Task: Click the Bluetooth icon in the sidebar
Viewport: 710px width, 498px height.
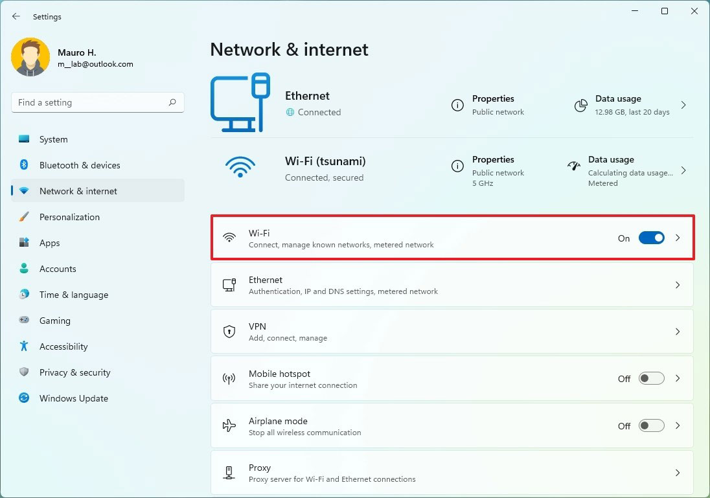Action: tap(24, 164)
